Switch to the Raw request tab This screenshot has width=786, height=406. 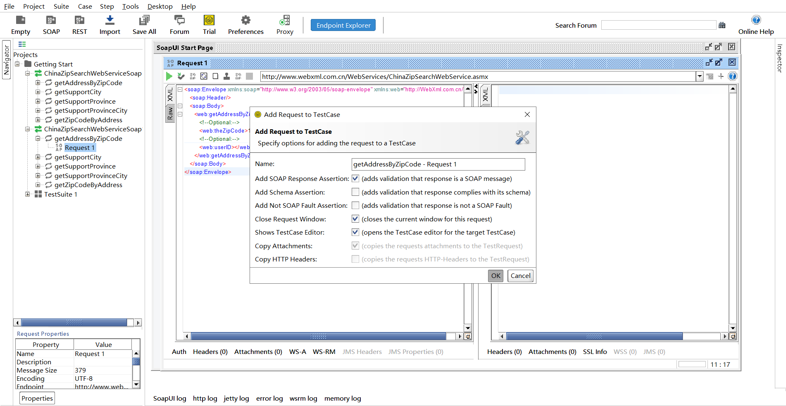click(170, 114)
